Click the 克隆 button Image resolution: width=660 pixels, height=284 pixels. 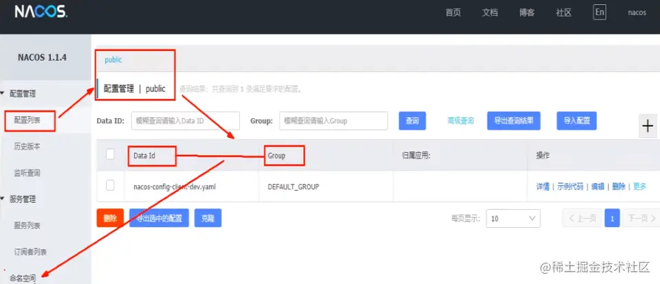coord(208,218)
